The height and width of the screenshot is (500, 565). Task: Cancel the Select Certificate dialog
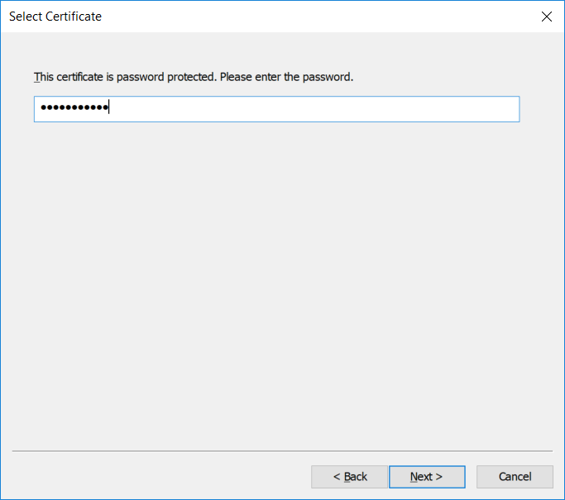click(515, 477)
